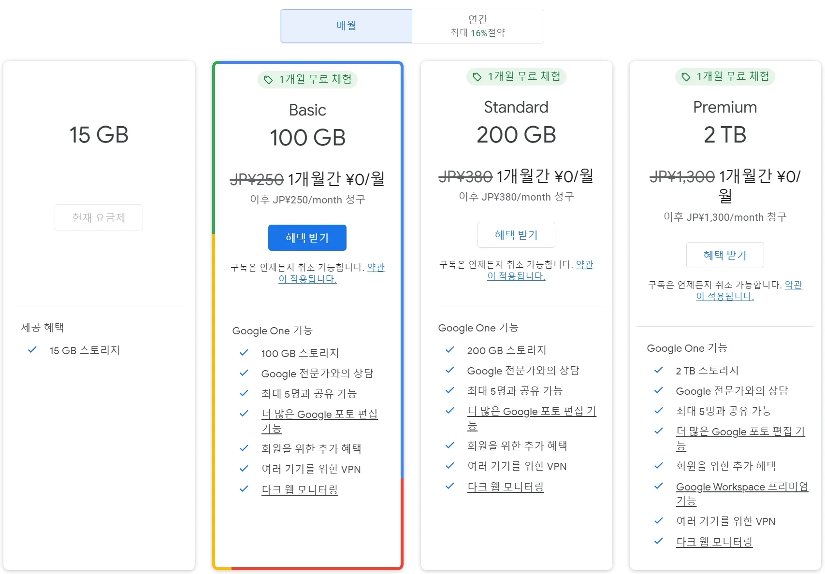The height and width of the screenshot is (574, 825).
Task: Click checkmark beside 2 TB 스토리지
Action: (659, 370)
